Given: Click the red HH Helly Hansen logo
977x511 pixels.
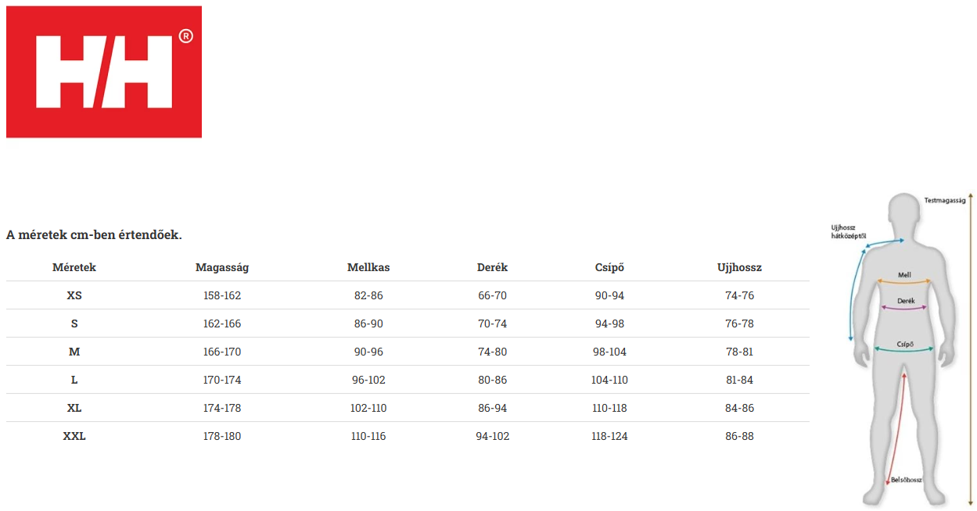Looking at the screenshot, I should click(104, 72).
